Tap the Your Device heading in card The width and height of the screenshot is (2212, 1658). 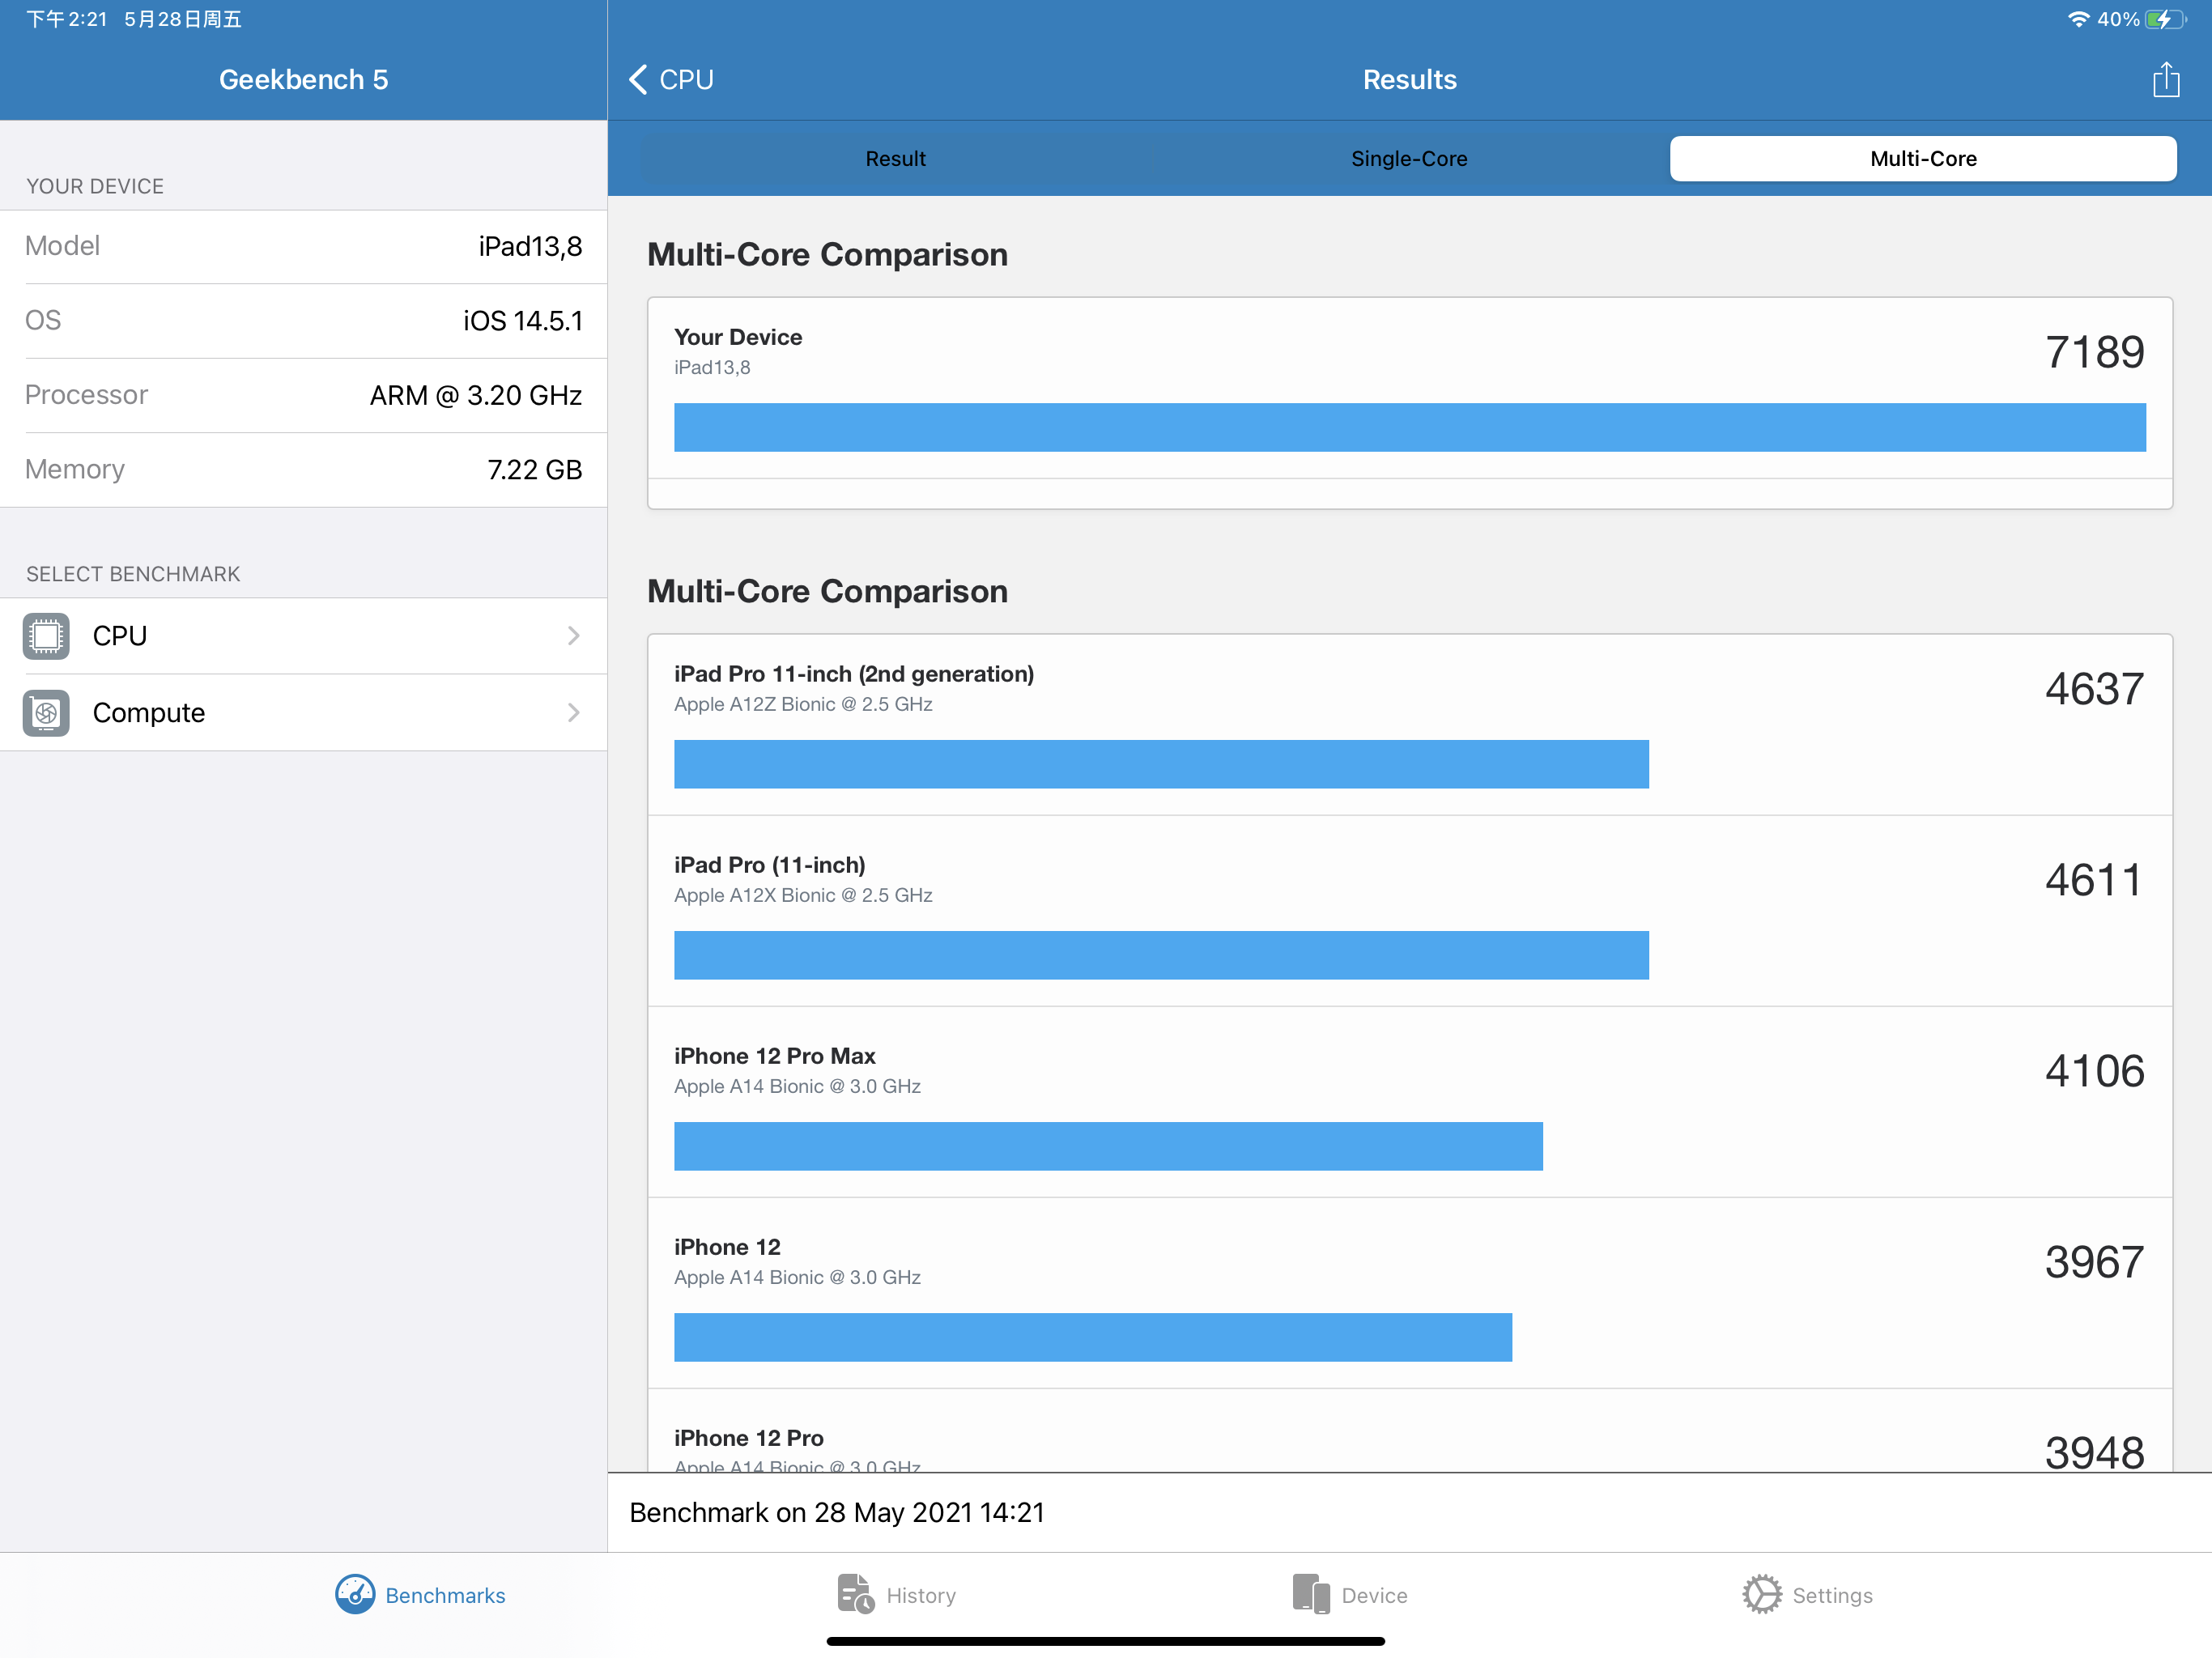tap(738, 337)
